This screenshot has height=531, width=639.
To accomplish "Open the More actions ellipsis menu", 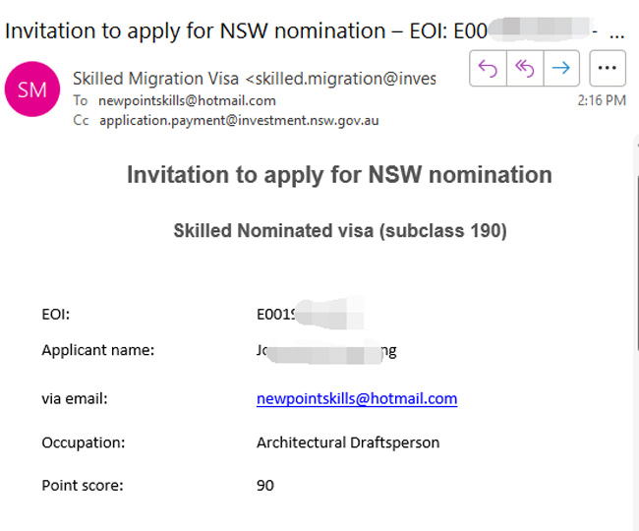I will click(608, 68).
